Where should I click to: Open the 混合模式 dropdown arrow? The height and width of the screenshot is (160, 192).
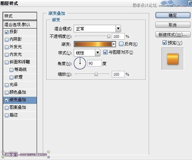118,29
